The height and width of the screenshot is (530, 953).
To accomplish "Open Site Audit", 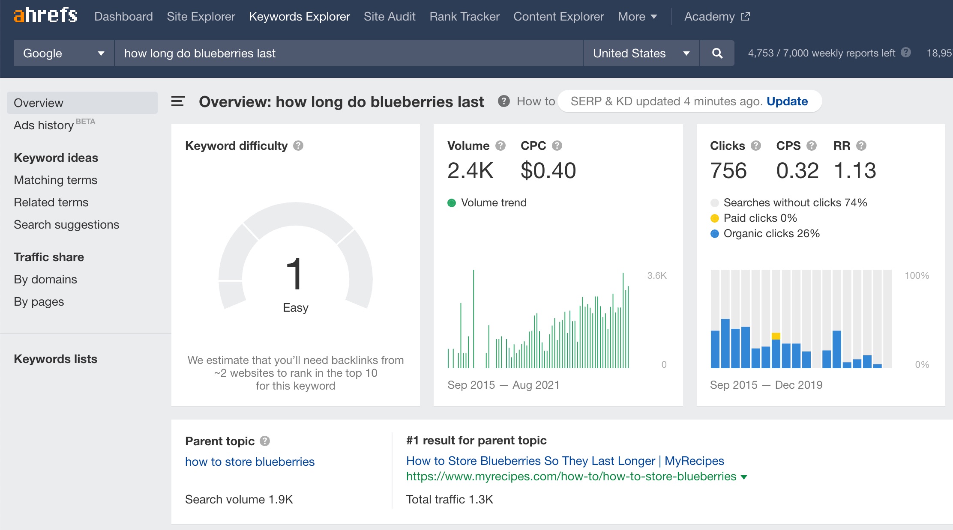I will 390,16.
